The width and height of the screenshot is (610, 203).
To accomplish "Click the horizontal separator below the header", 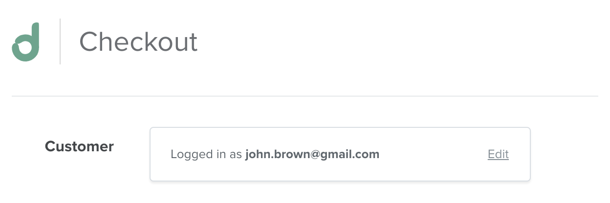I will pyautogui.click(x=305, y=96).
